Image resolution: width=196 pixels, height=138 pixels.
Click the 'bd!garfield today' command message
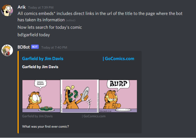34,35
